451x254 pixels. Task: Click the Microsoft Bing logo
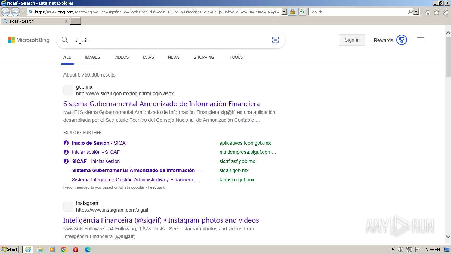tap(29, 40)
